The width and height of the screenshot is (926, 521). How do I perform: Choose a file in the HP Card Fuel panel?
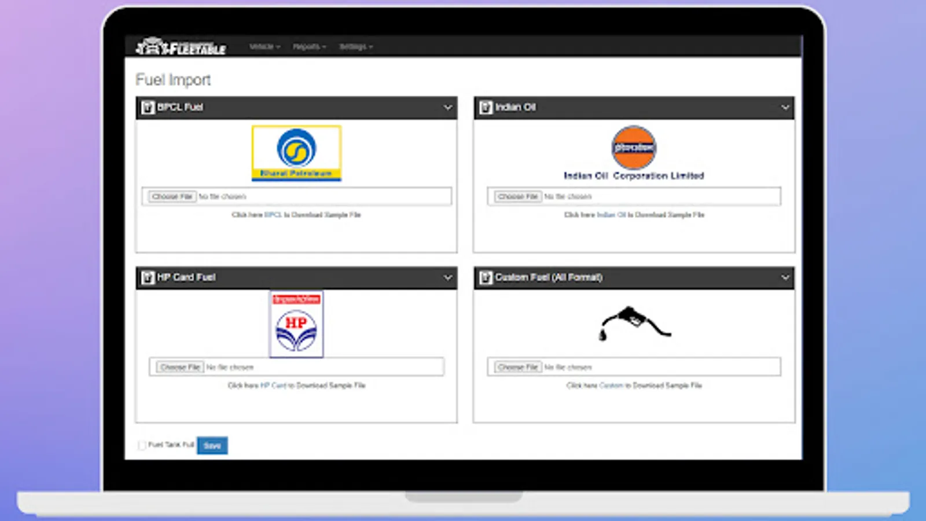180,367
